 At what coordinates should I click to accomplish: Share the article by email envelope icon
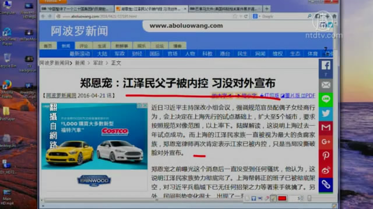click(x=326, y=85)
